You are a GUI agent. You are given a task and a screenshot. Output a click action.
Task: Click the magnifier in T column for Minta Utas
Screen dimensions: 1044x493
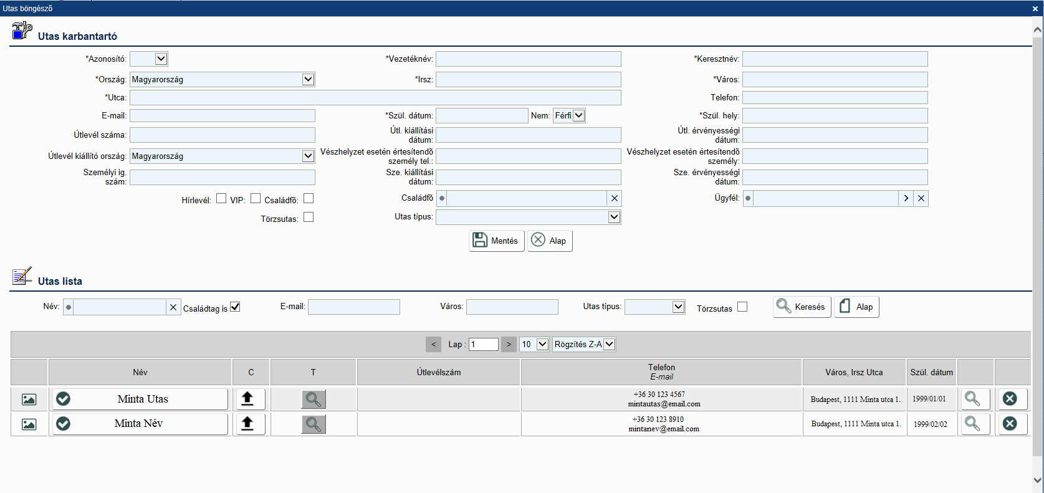pyautogui.click(x=314, y=400)
